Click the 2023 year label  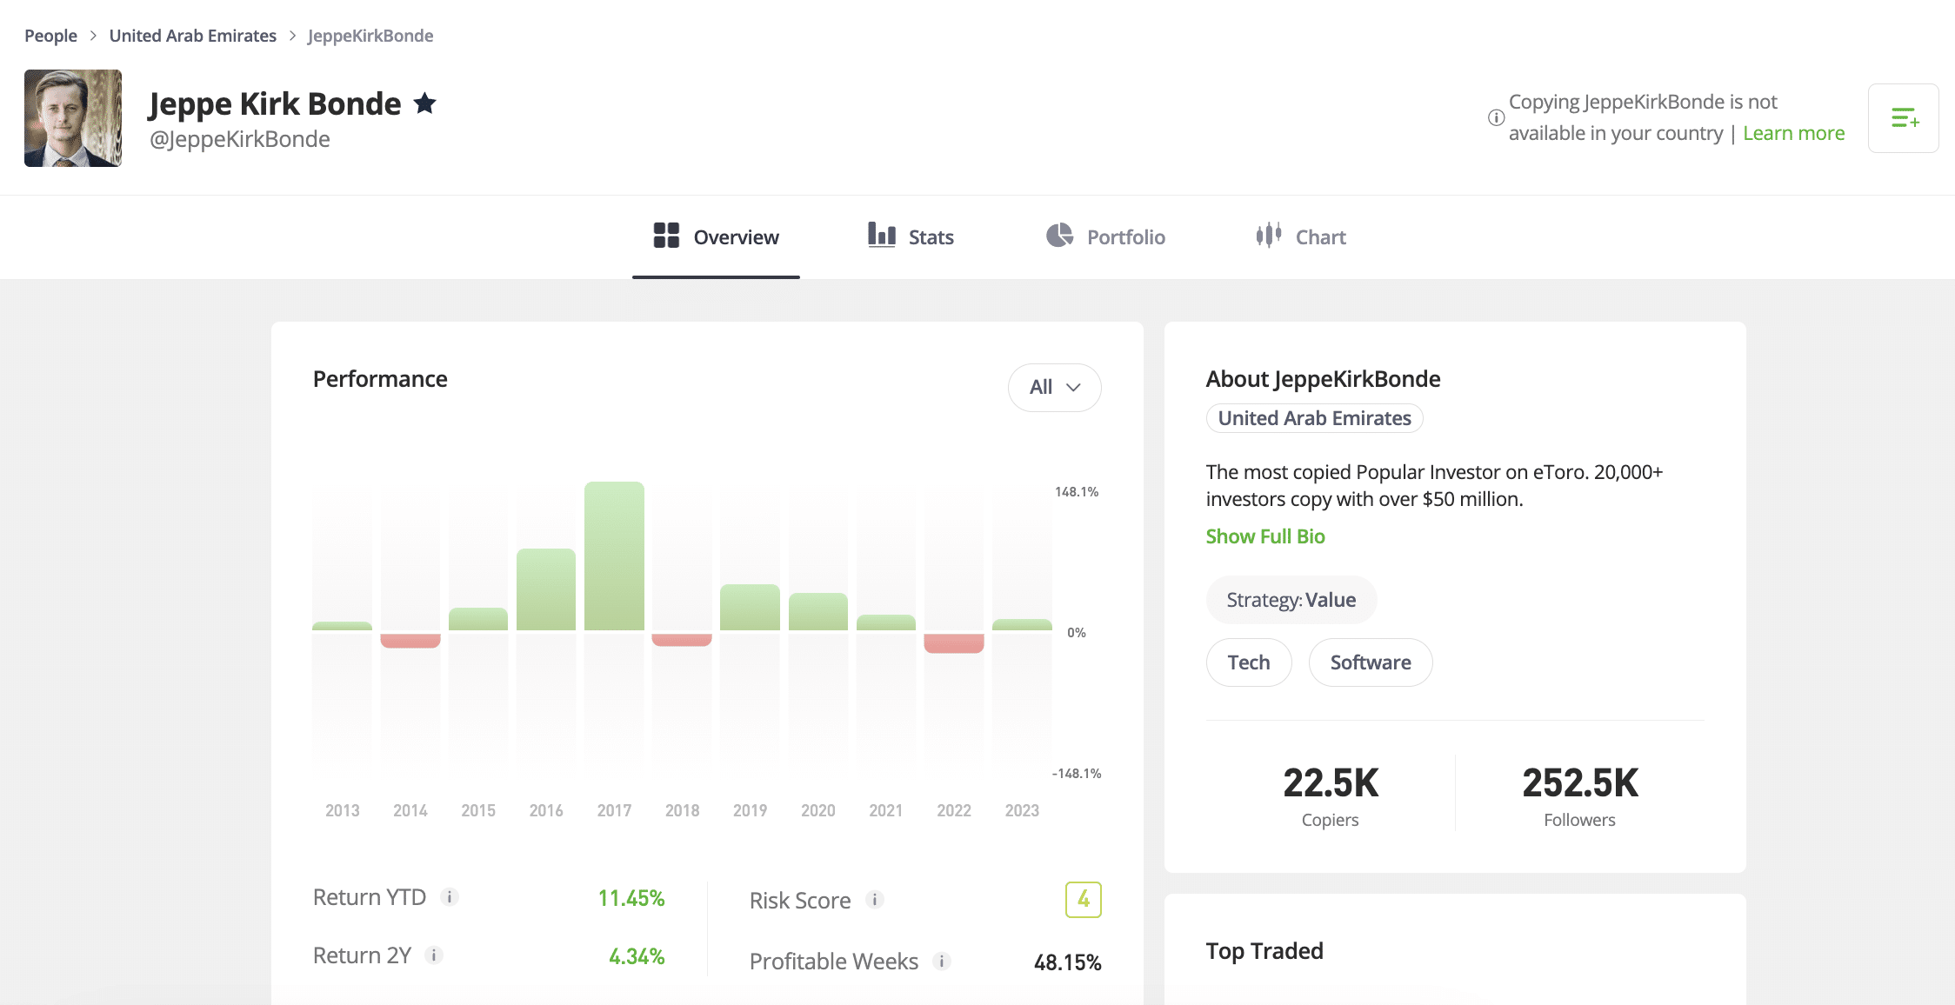click(1022, 810)
